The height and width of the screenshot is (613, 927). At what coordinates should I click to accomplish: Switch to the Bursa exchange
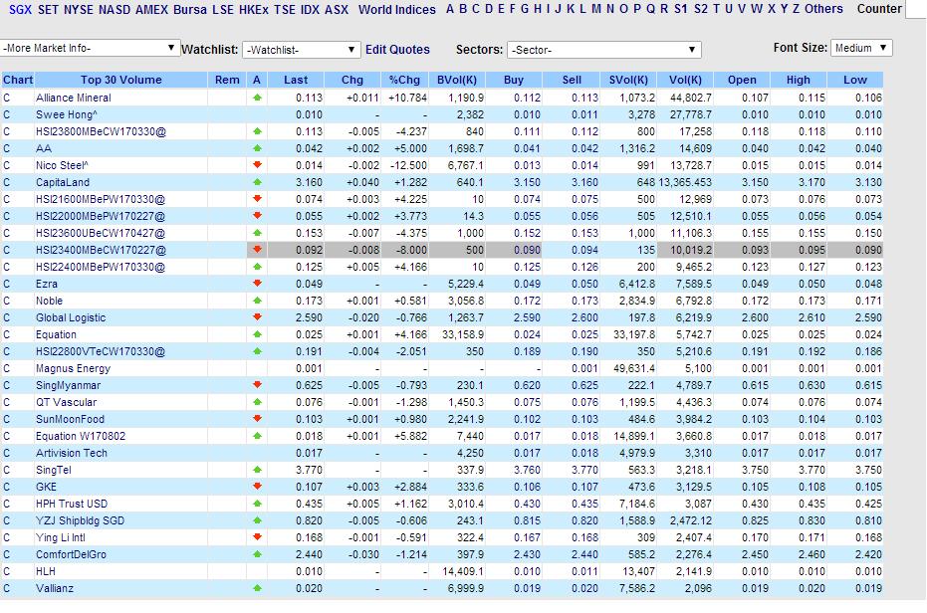click(190, 10)
